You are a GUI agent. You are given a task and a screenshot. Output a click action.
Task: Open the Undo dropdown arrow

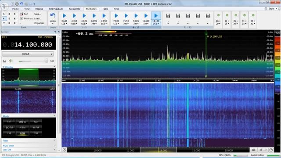(x=53, y=23)
